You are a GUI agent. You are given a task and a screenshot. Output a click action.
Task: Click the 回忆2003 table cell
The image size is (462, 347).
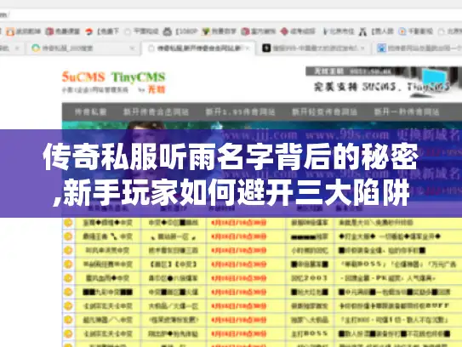[309, 278]
